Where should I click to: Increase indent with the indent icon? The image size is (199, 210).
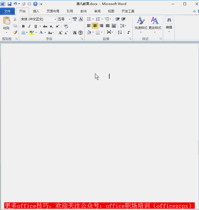coord(124,19)
